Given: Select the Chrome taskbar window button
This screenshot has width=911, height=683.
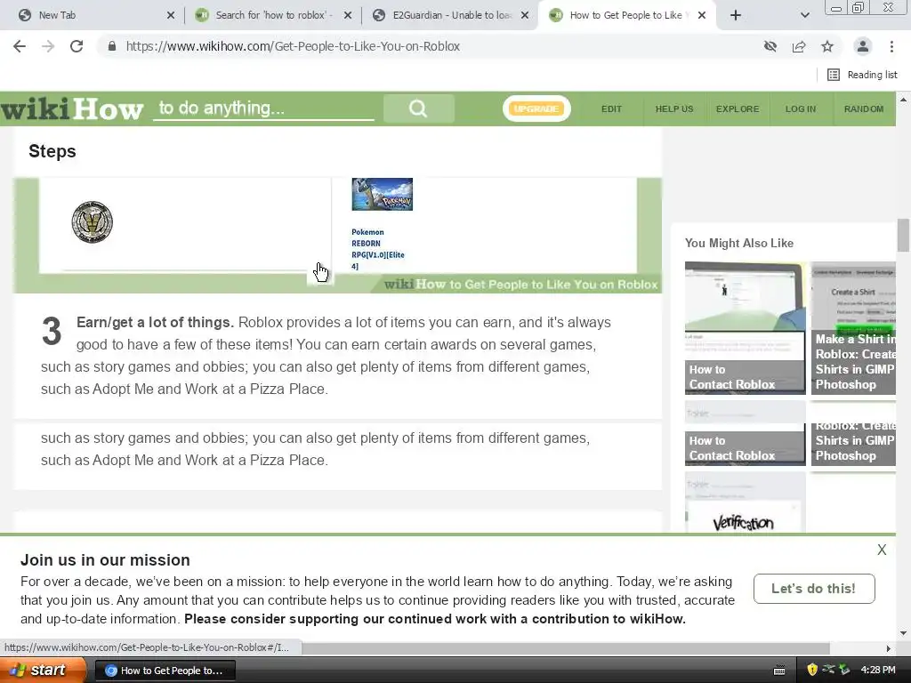Looking at the screenshot, I should (x=165, y=671).
